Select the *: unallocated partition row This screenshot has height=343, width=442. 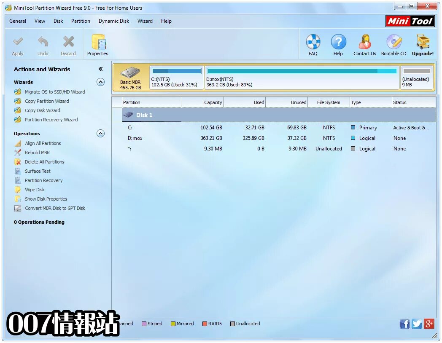pyautogui.click(x=279, y=149)
